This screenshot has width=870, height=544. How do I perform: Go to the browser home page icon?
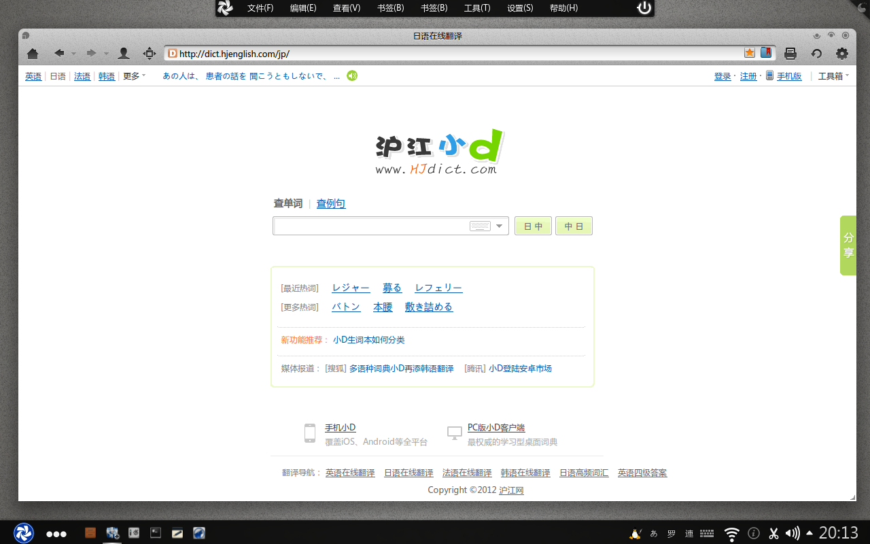32,53
